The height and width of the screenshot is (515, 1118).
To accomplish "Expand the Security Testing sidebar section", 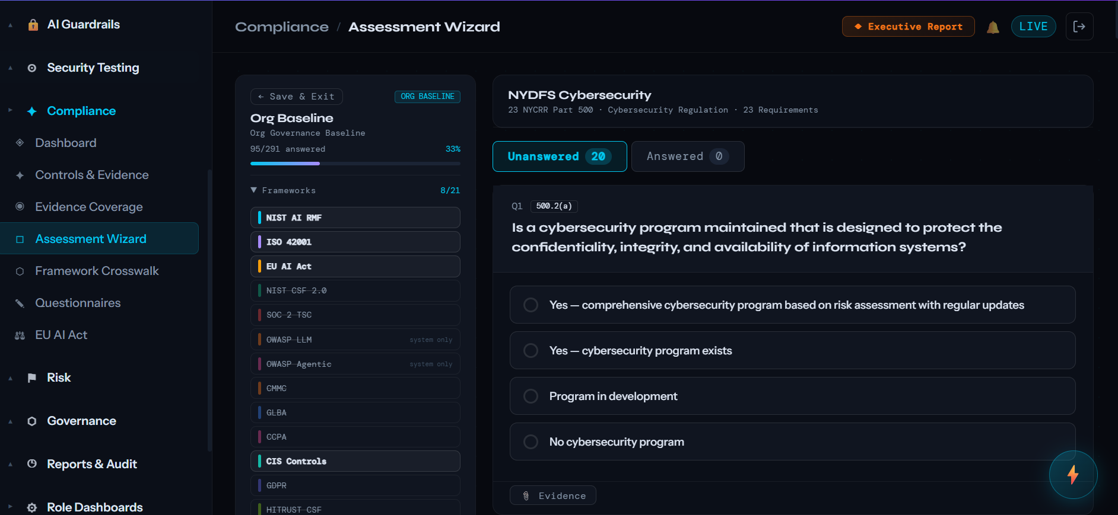I will click(x=11, y=68).
